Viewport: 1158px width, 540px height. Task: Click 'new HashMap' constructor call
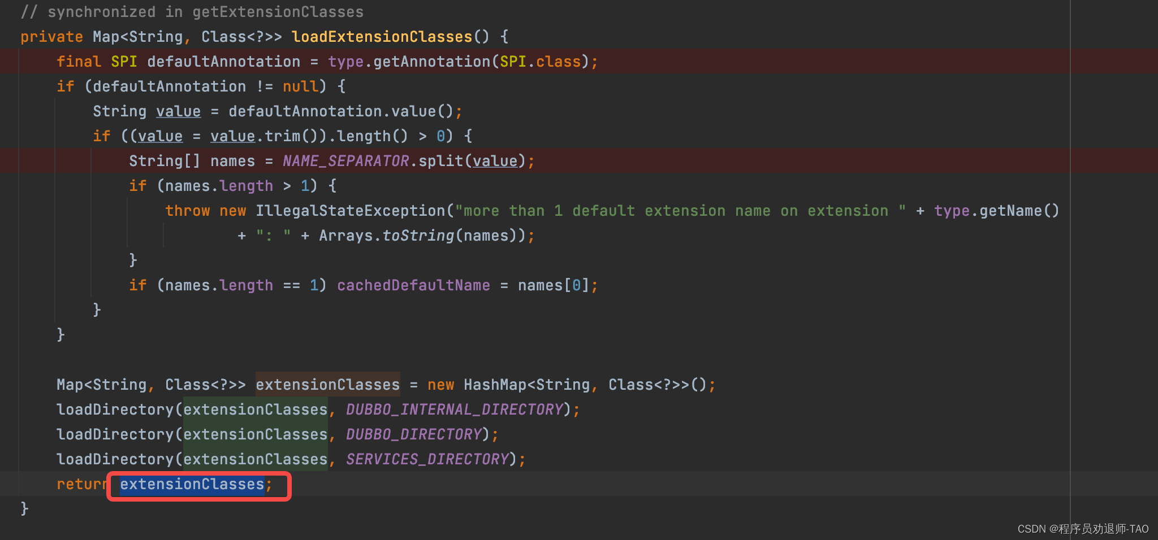click(x=567, y=385)
